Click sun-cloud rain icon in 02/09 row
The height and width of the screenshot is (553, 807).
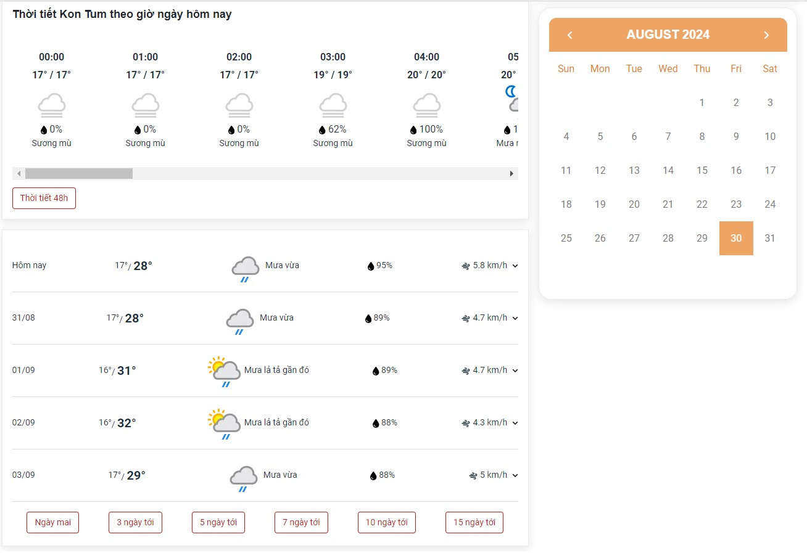click(224, 425)
